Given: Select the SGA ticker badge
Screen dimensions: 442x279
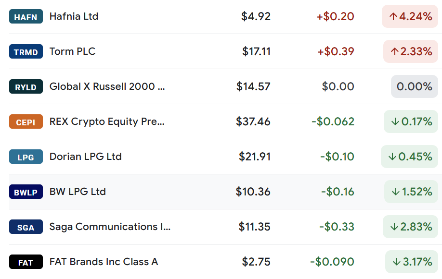Looking at the screenshot, I should coord(26,227).
